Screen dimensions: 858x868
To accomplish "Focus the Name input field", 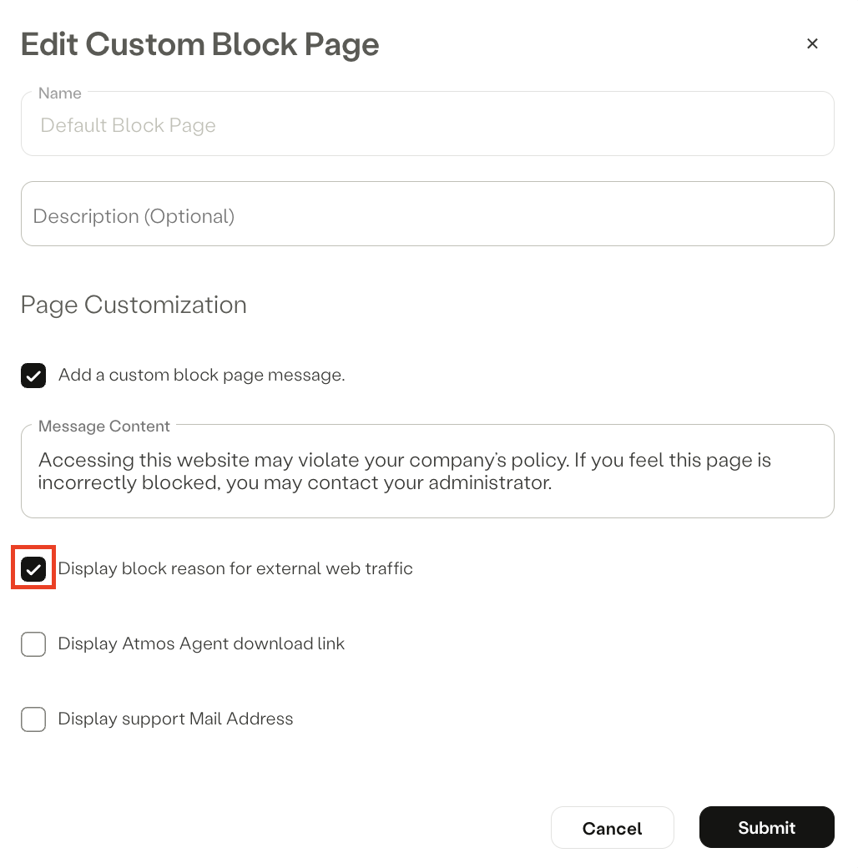I will pos(427,124).
